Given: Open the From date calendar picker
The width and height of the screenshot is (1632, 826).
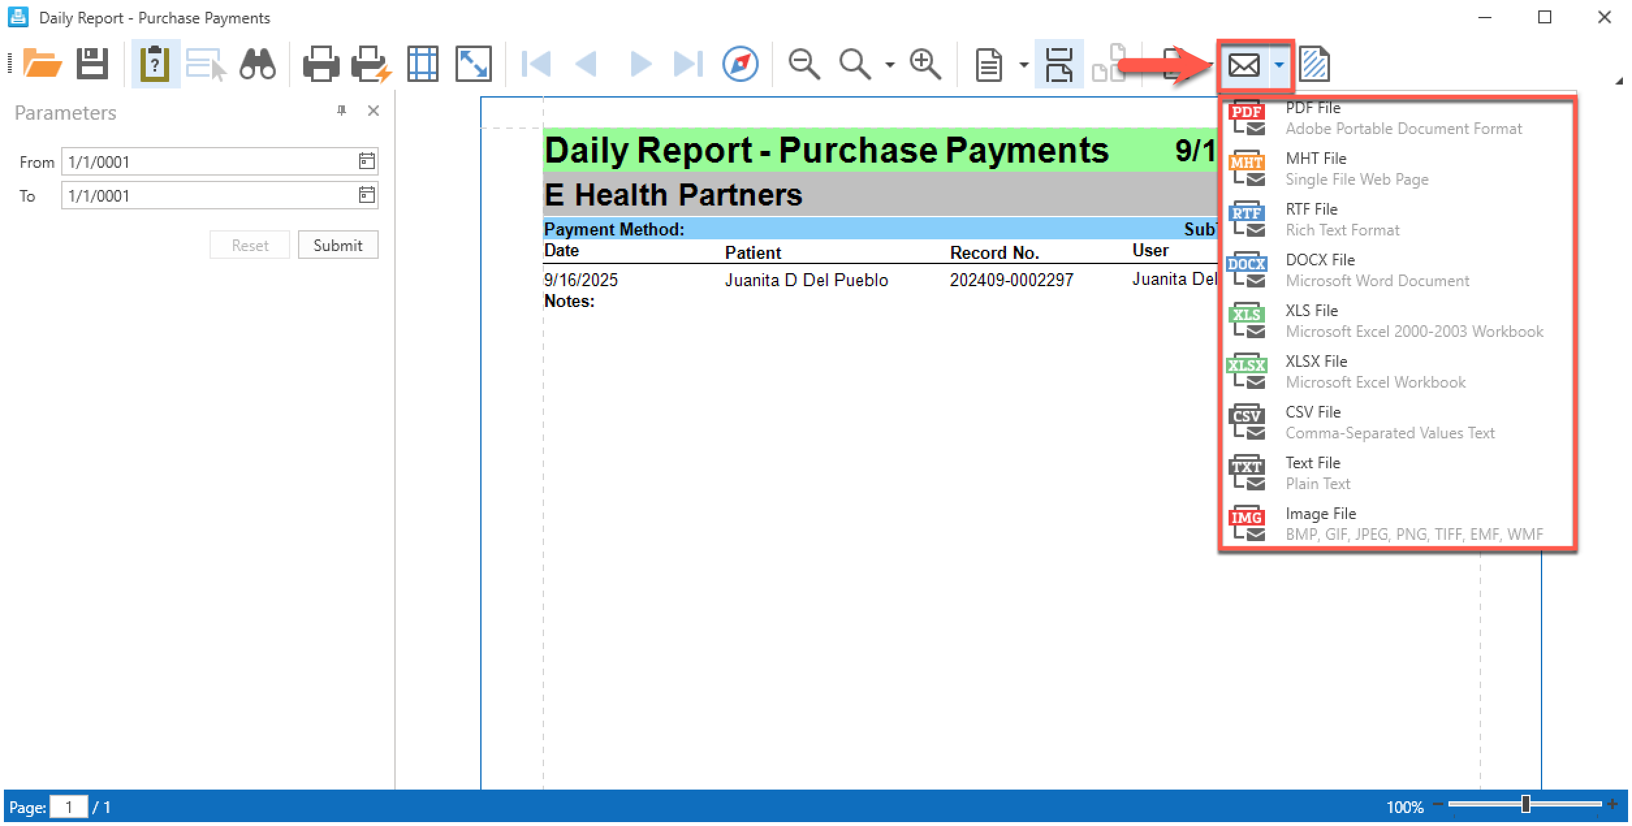Looking at the screenshot, I should coord(367,161).
